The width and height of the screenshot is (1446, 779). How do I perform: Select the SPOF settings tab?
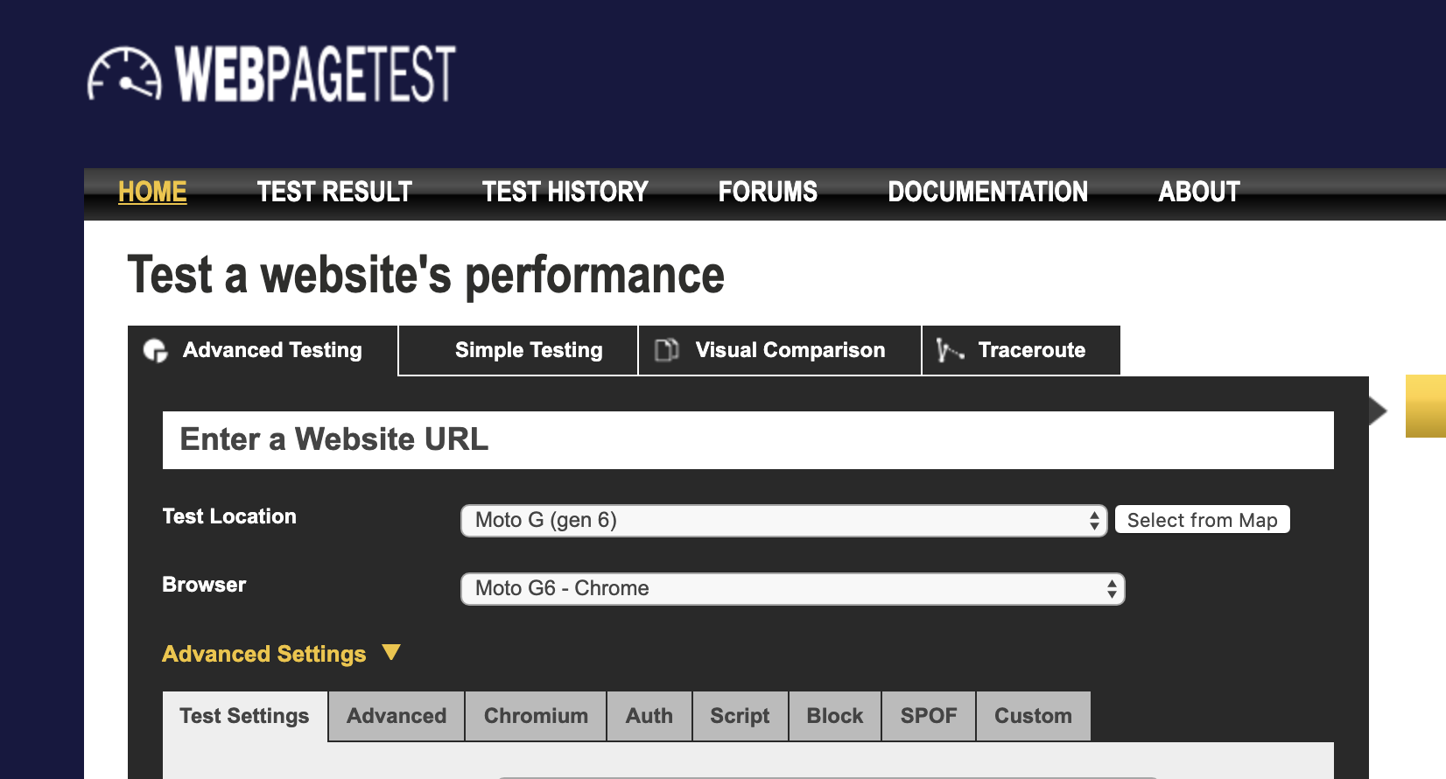coord(929,716)
